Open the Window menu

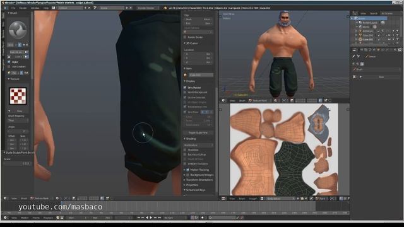coord(35,8)
